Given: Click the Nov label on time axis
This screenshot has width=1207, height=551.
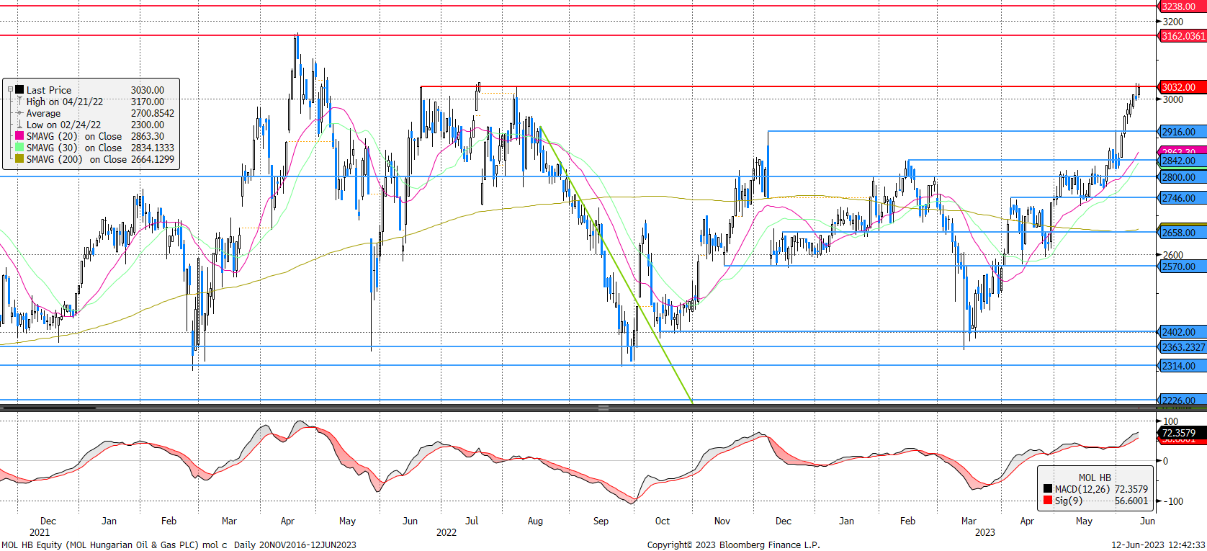Looking at the screenshot, I should click(722, 521).
